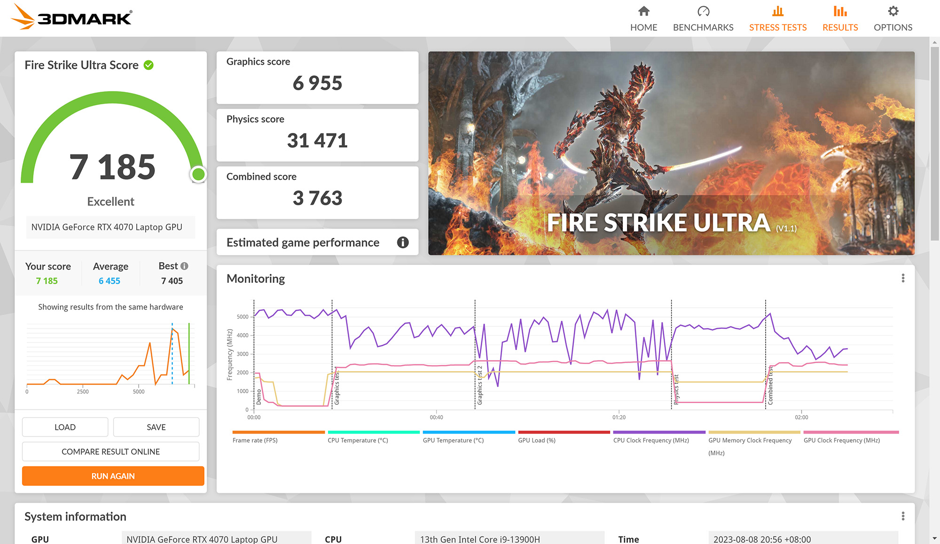The width and height of the screenshot is (940, 544).
Task: Toggle the Frame rate (FPS) legend swatch
Action: pos(278,432)
